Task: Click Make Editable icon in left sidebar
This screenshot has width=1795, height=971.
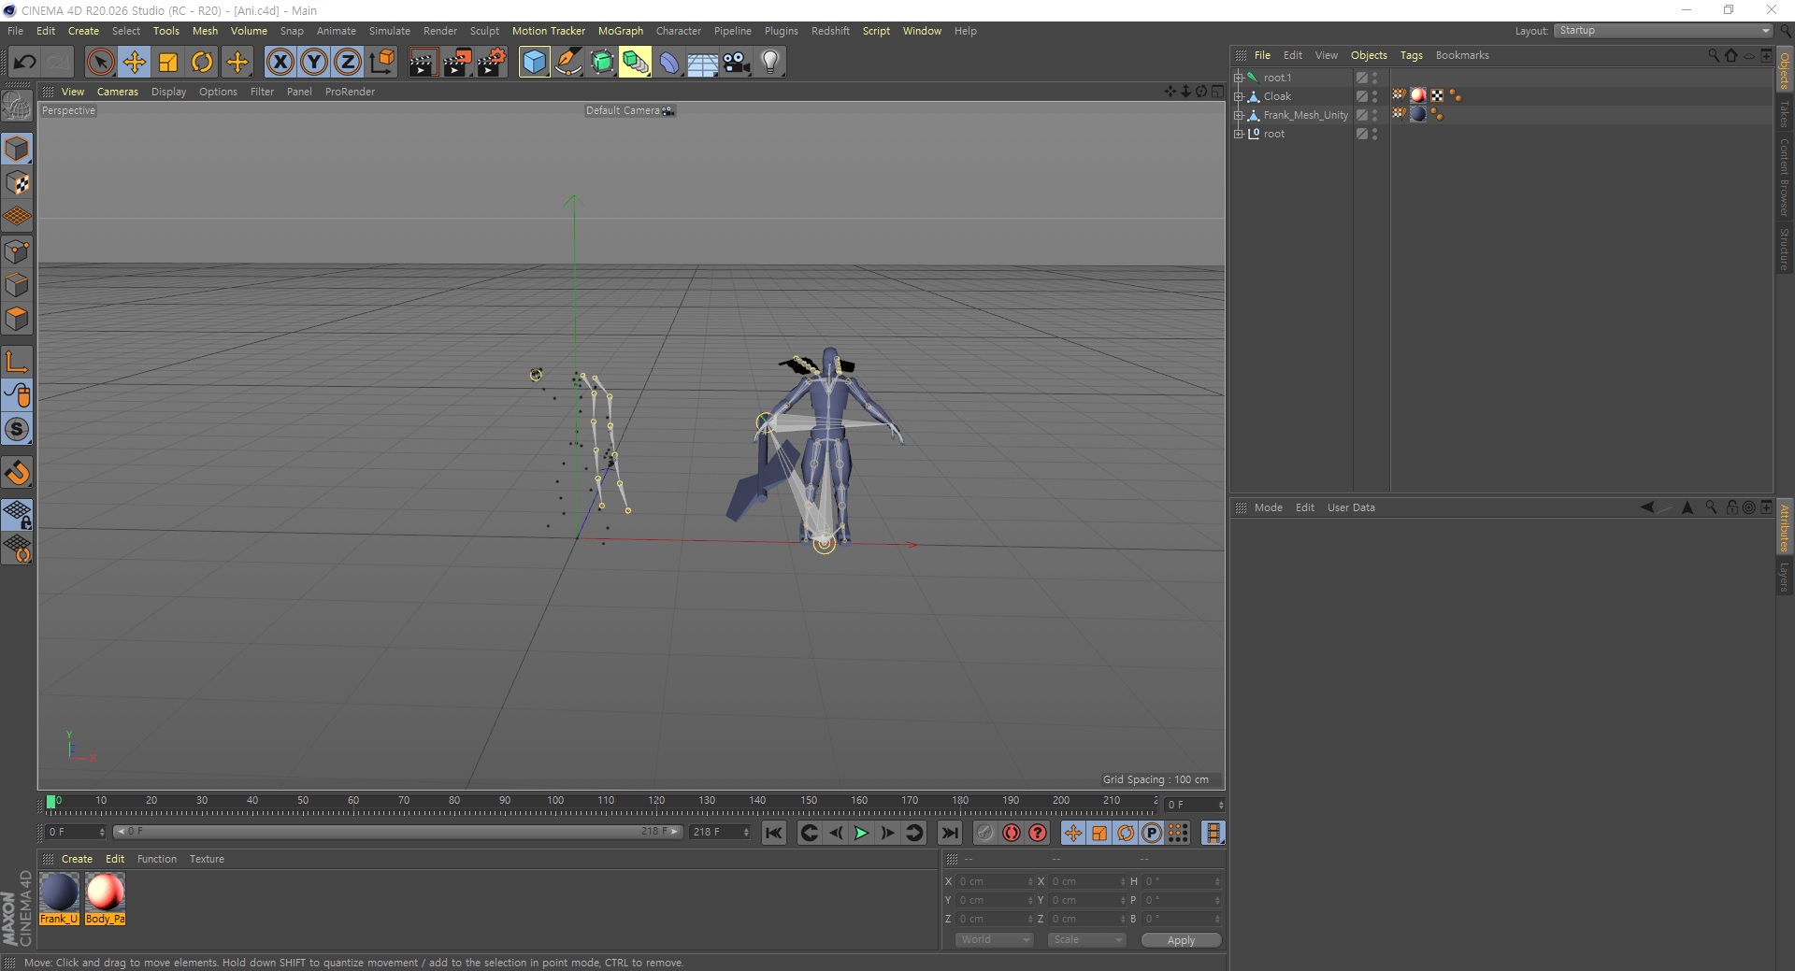Action: 17,107
